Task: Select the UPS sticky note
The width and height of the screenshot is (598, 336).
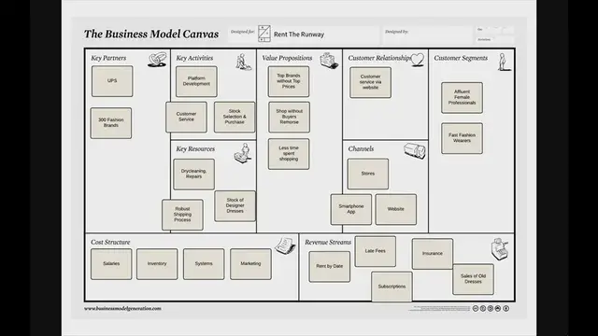Action: (112, 81)
